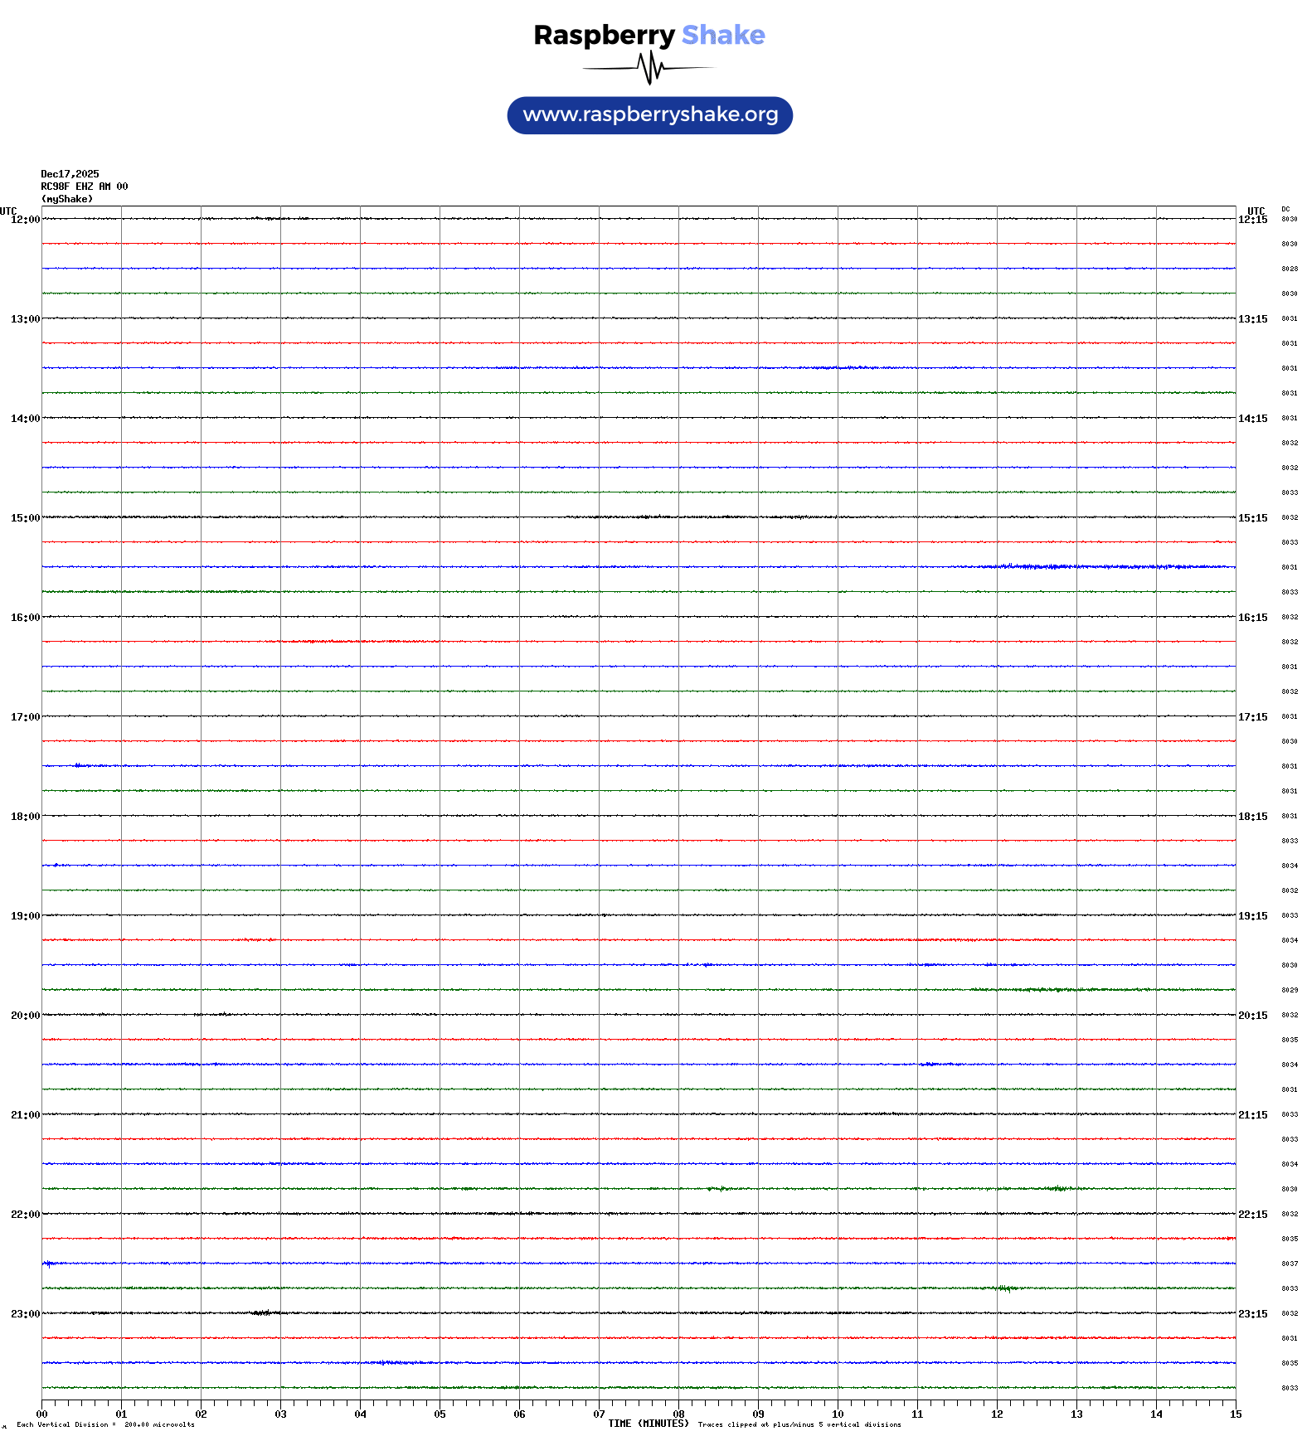Click the (myShake) label
Screen dimensions: 1302x1436
coord(67,199)
